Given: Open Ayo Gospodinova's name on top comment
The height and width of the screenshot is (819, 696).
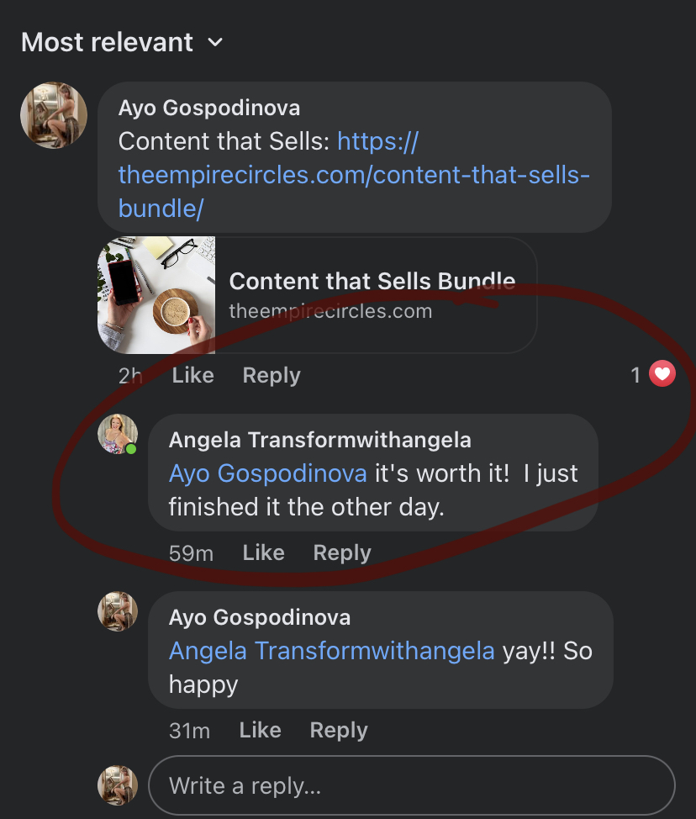Looking at the screenshot, I should tap(209, 108).
